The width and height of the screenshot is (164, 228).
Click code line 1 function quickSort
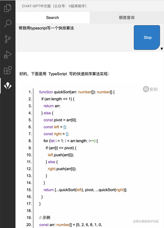point(77,92)
